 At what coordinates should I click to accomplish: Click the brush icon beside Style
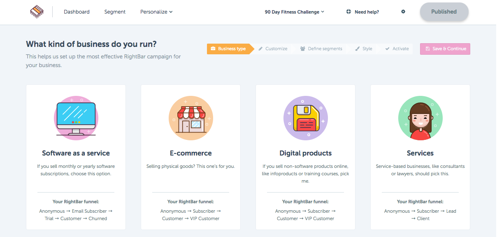coord(358,49)
